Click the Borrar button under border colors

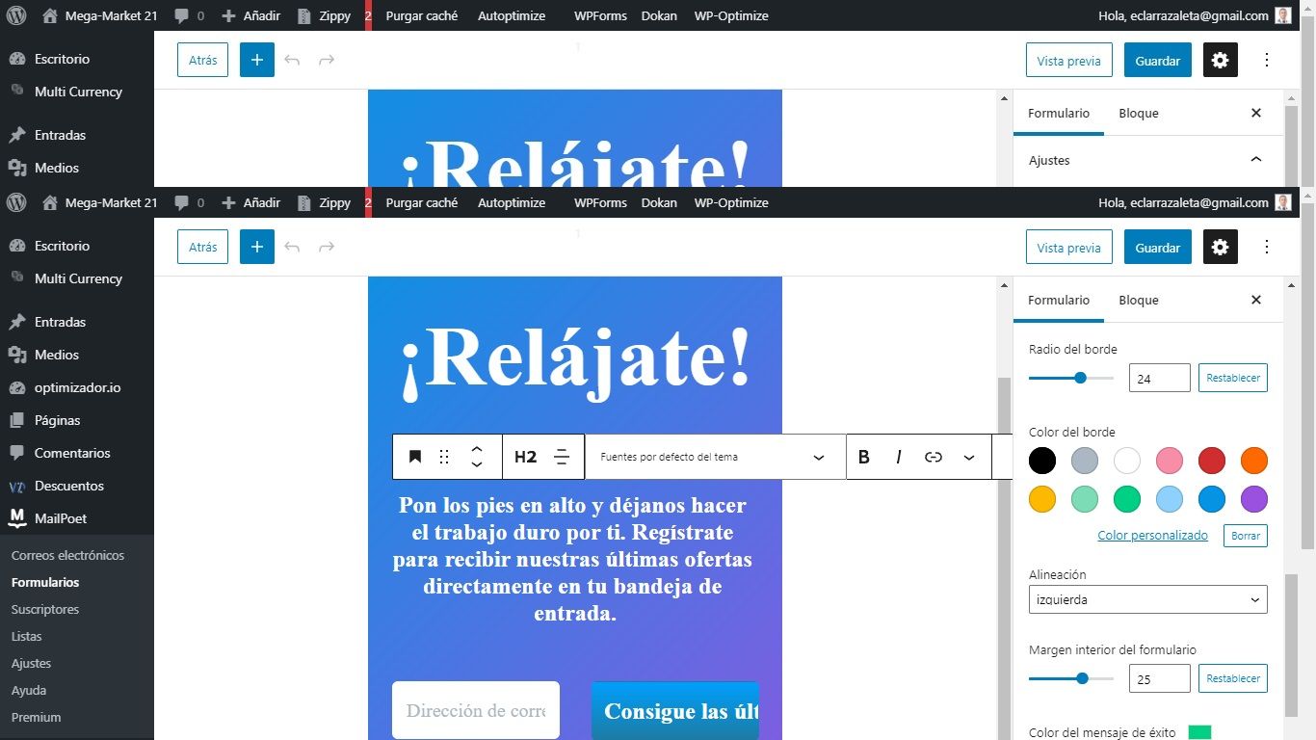pyautogui.click(x=1246, y=536)
